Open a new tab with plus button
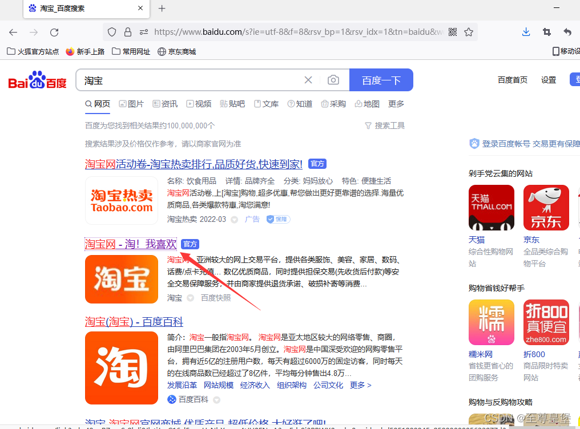580x429 pixels. pyautogui.click(x=162, y=9)
